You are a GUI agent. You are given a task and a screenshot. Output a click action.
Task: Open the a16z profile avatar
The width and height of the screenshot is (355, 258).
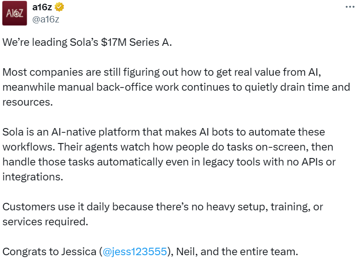[x=15, y=14]
